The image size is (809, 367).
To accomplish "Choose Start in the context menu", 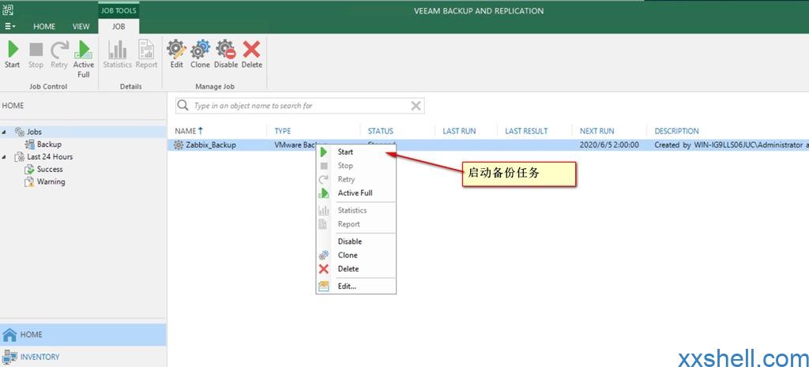I will pos(356,152).
